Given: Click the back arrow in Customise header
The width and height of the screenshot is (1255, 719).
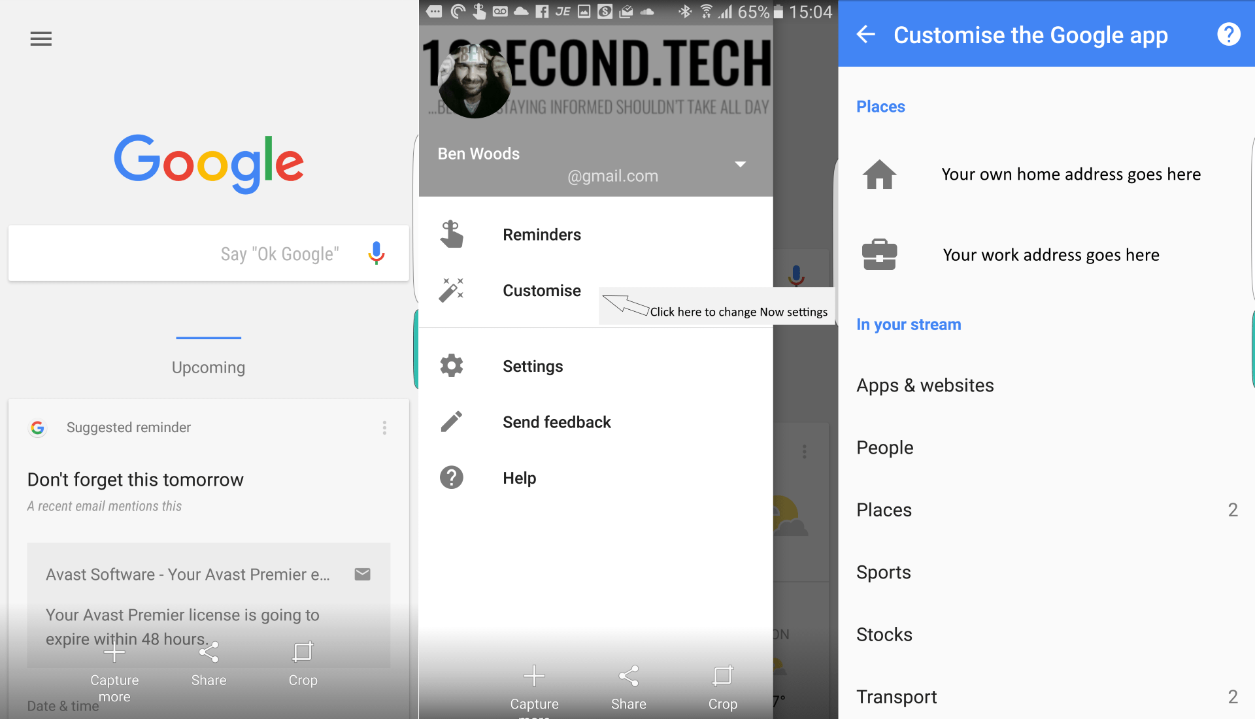Looking at the screenshot, I should point(865,33).
